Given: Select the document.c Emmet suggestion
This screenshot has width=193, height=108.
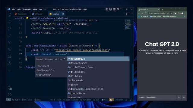Looking at the screenshot, I should click(x=98, y=59).
